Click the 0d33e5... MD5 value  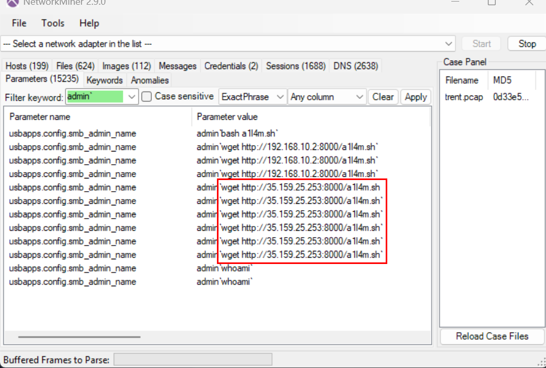tap(511, 97)
